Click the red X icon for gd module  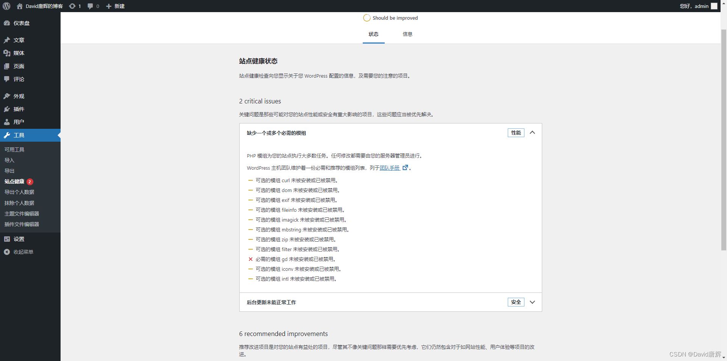point(250,259)
